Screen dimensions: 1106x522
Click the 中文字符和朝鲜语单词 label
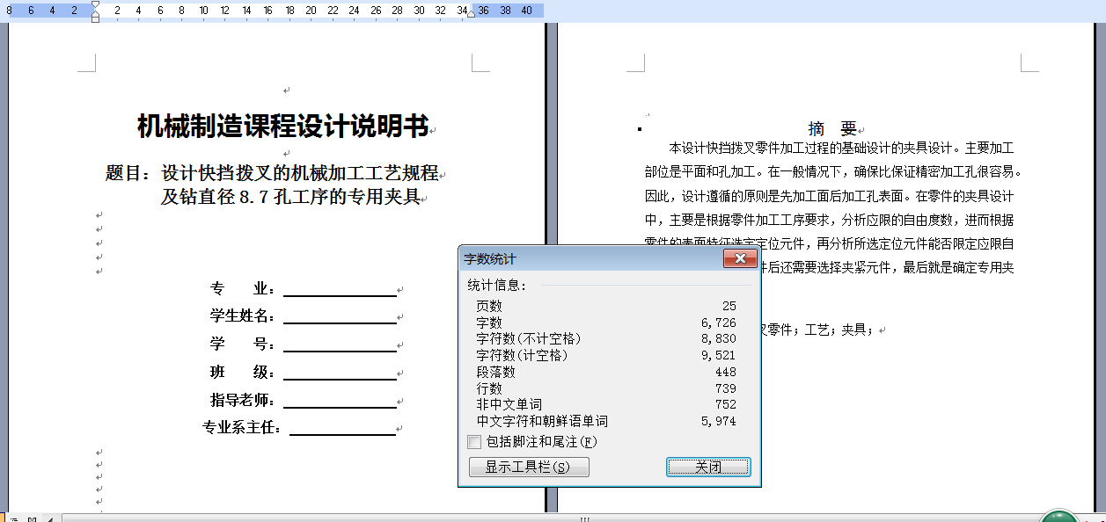pos(542,421)
